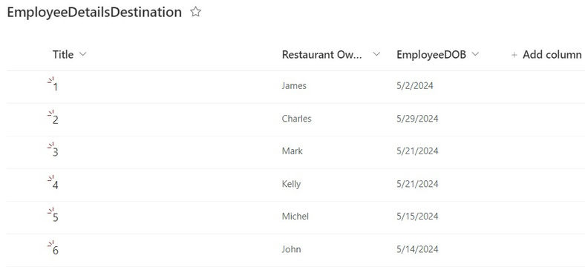Open the EmployeeDOB column options chevron

point(475,54)
